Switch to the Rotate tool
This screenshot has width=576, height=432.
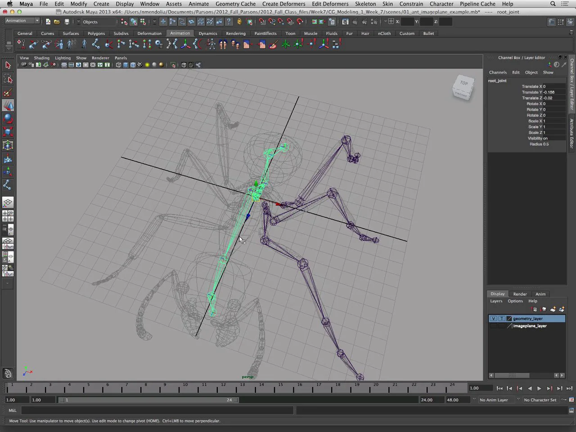[x=8, y=118]
